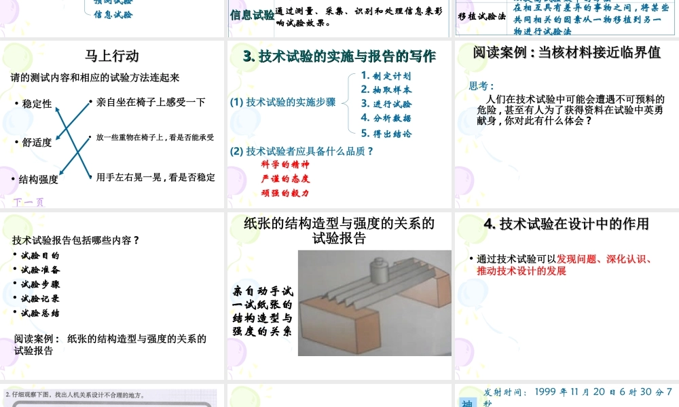Select the heading (1) 技术试验的实施步骤
Viewport: 679px width, 407px height.
click(x=282, y=102)
